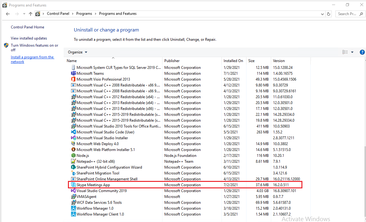Screen dimensions: 366x222
Task: Click the Node.js hexagon icon
Action: point(73,155)
